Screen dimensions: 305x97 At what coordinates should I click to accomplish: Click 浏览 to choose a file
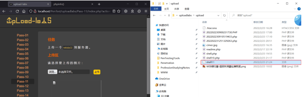(52, 72)
